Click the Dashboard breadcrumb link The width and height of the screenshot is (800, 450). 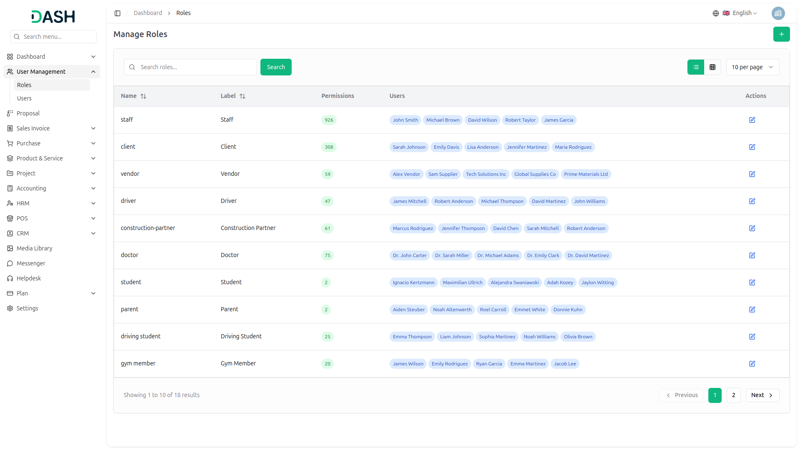click(148, 13)
